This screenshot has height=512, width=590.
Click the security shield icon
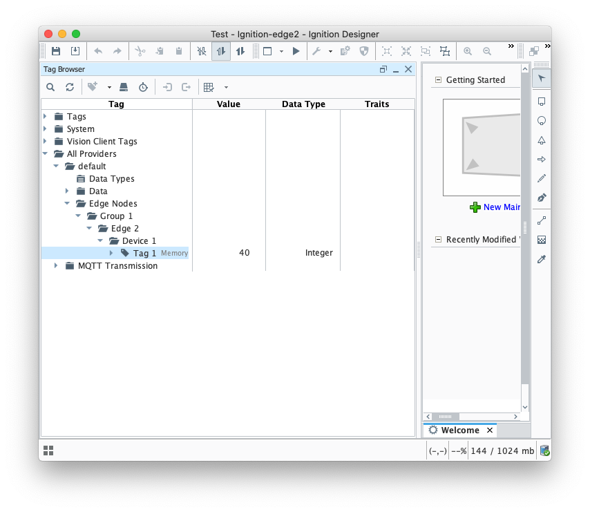click(364, 51)
